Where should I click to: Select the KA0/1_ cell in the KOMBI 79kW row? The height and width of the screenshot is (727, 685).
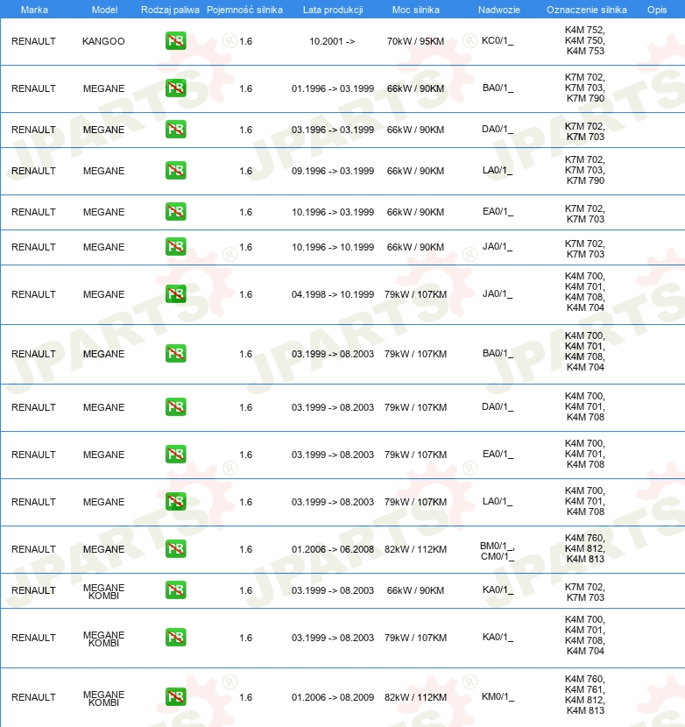tap(498, 637)
